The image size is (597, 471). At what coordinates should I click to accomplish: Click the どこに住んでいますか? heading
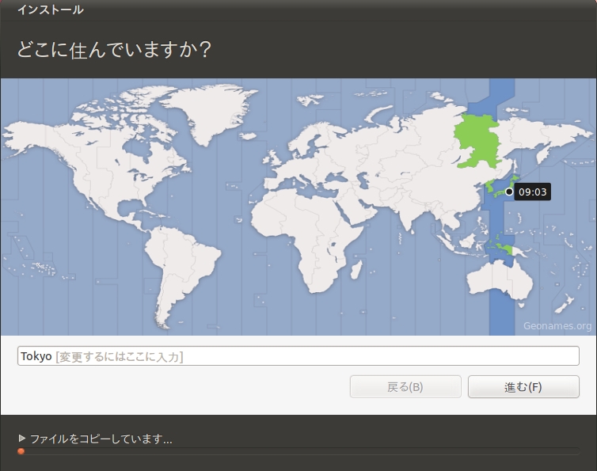tap(114, 50)
